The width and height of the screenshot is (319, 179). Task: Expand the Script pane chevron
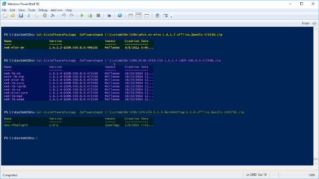[314, 23]
